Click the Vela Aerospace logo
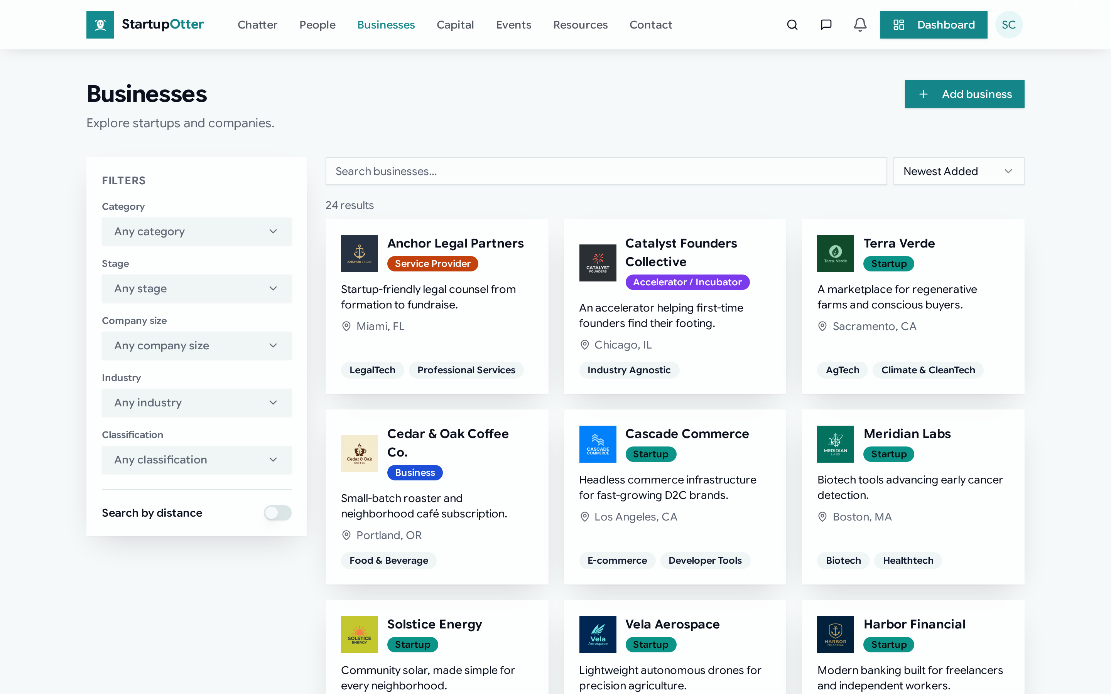The height and width of the screenshot is (694, 1111). [598, 635]
